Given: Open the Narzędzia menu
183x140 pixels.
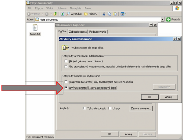Looking at the screenshot, I should (x=77, y=8).
